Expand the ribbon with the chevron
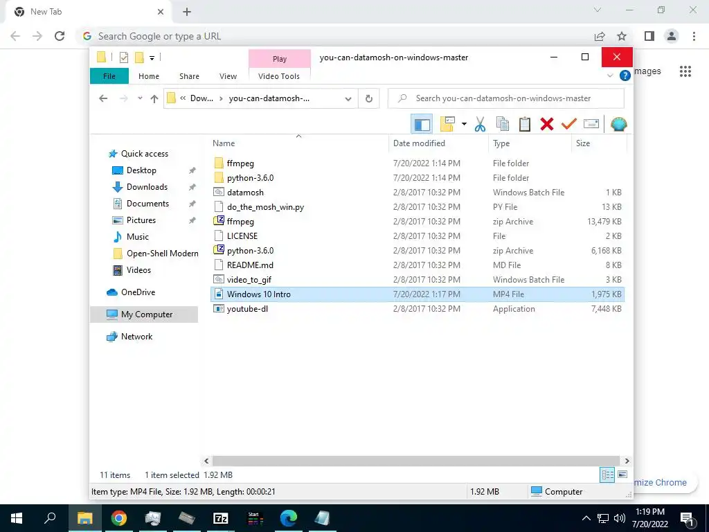 [610, 76]
